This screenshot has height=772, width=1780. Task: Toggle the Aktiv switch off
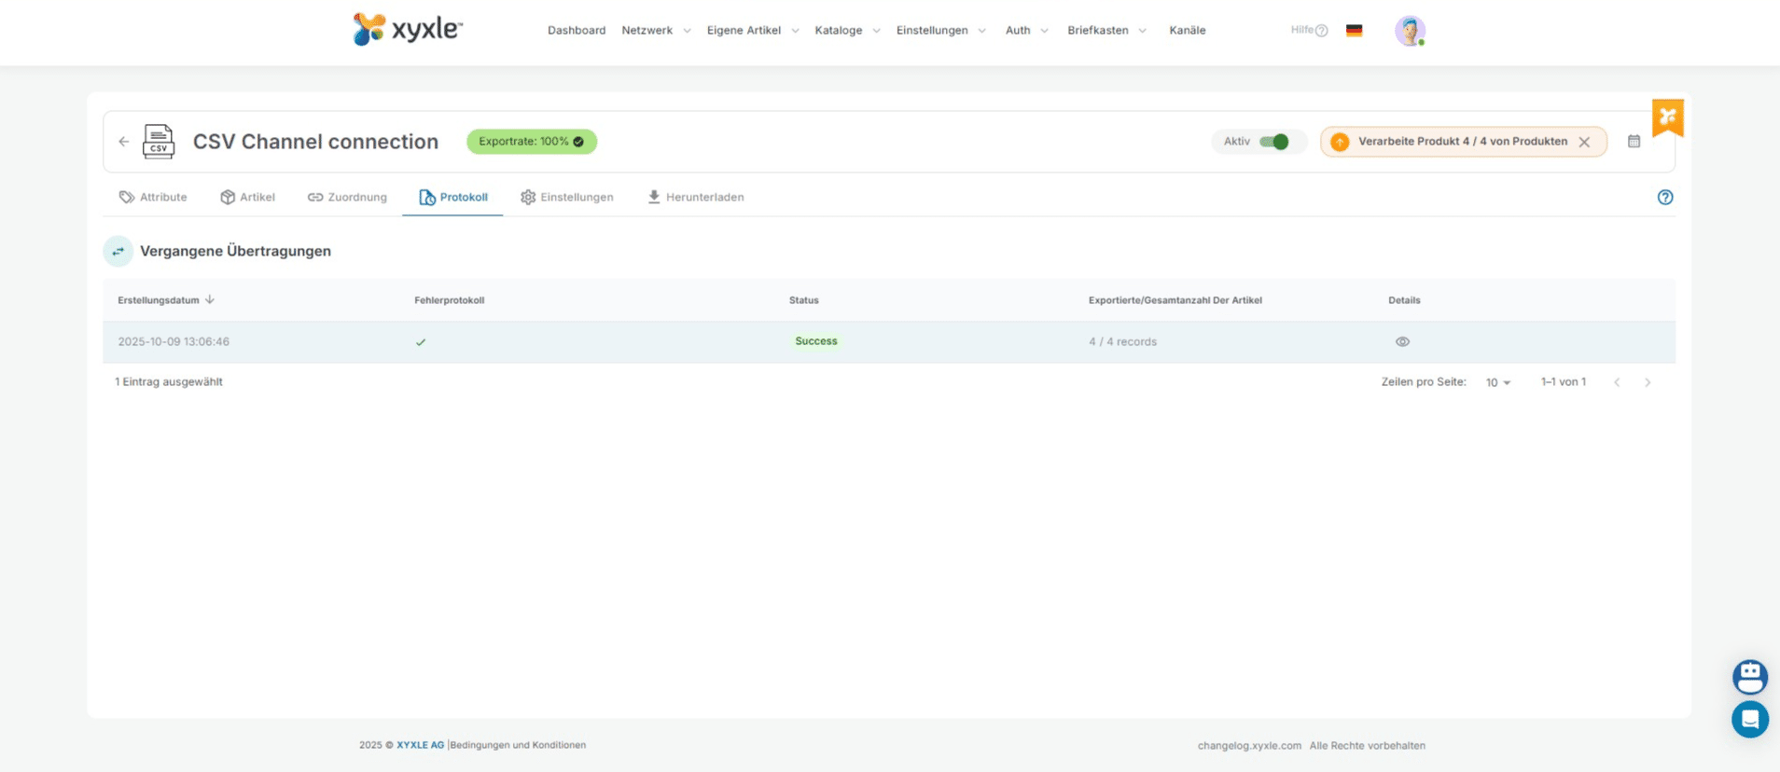tap(1274, 142)
